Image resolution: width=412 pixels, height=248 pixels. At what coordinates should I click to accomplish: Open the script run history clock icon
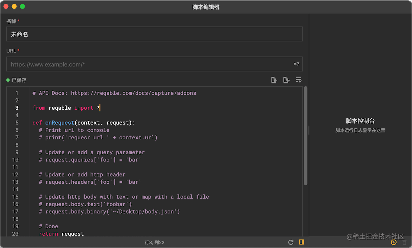[x=394, y=242]
